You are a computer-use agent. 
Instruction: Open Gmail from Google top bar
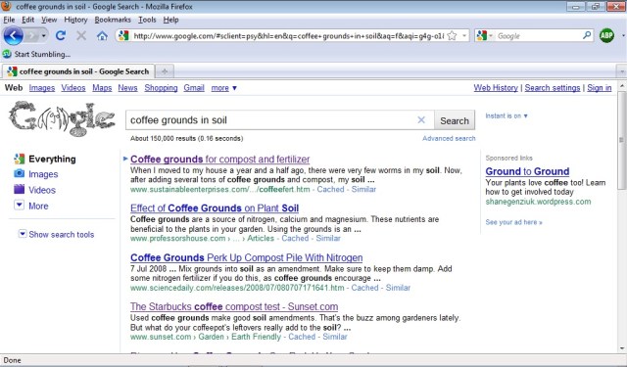(x=194, y=88)
